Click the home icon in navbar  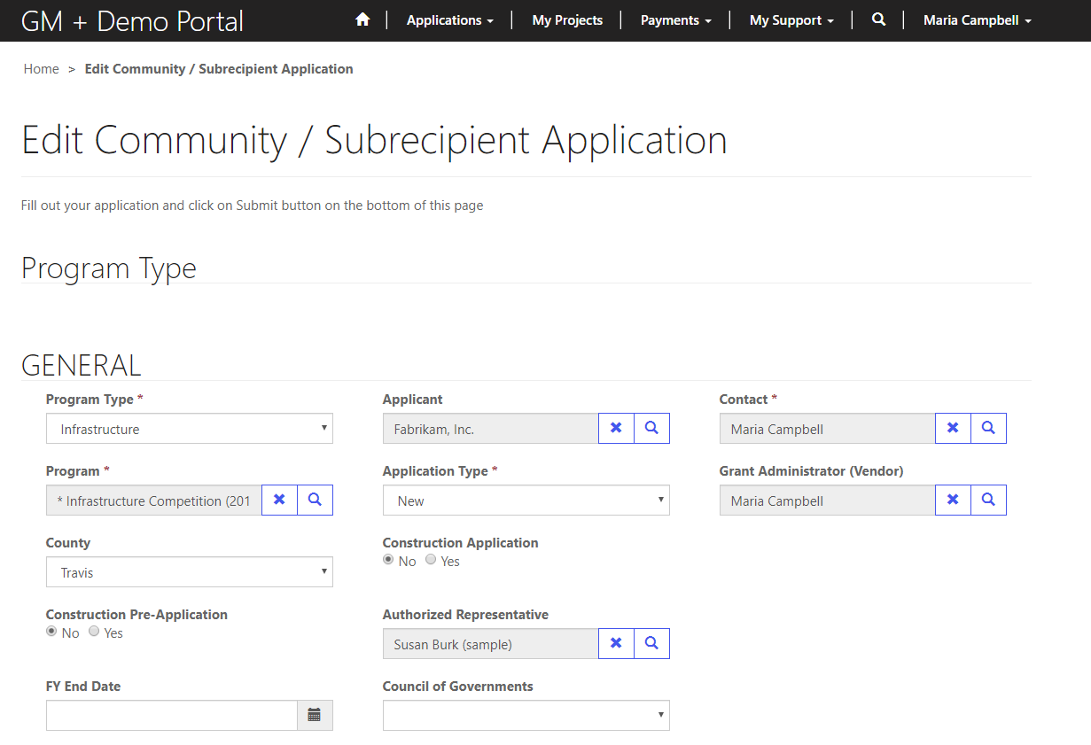click(362, 19)
